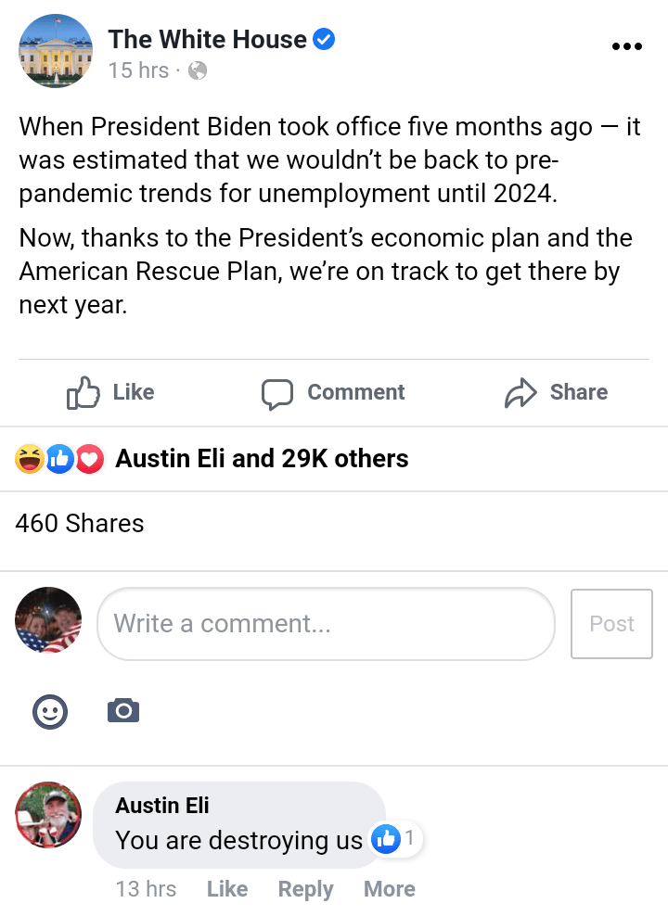Image resolution: width=668 pixels, height=916 pixels.
Task: View Austin Eli and 29K others reactions
Action: pyautogui.click(x=262, y=459)
